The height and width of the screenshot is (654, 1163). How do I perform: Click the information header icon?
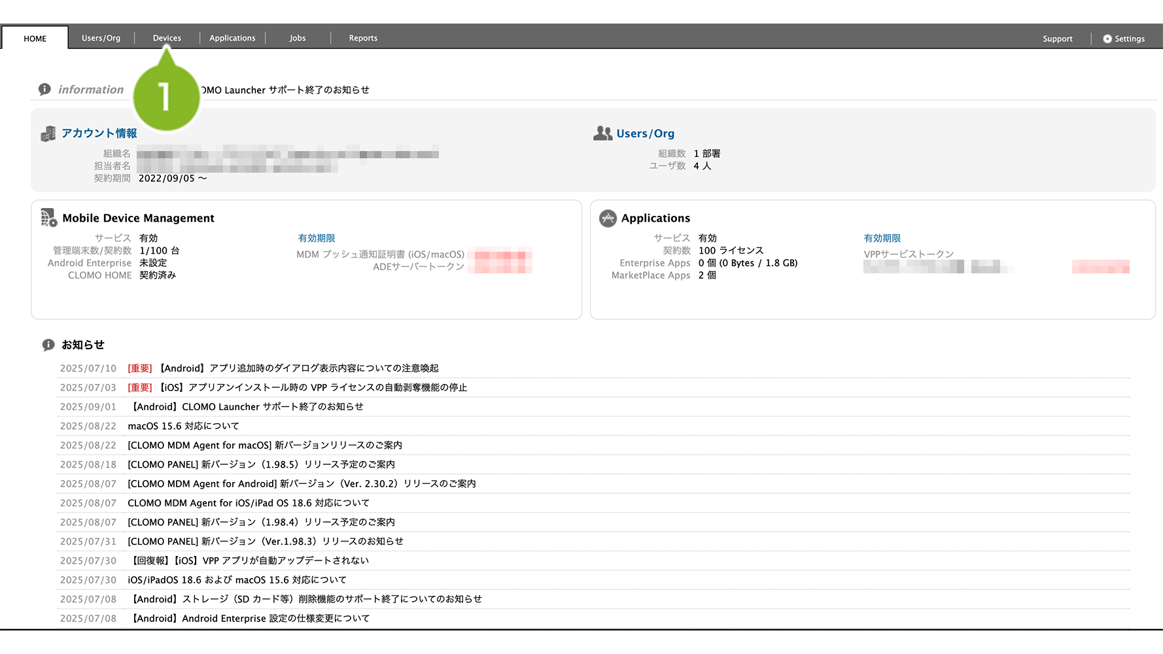(x=44, y=90)
